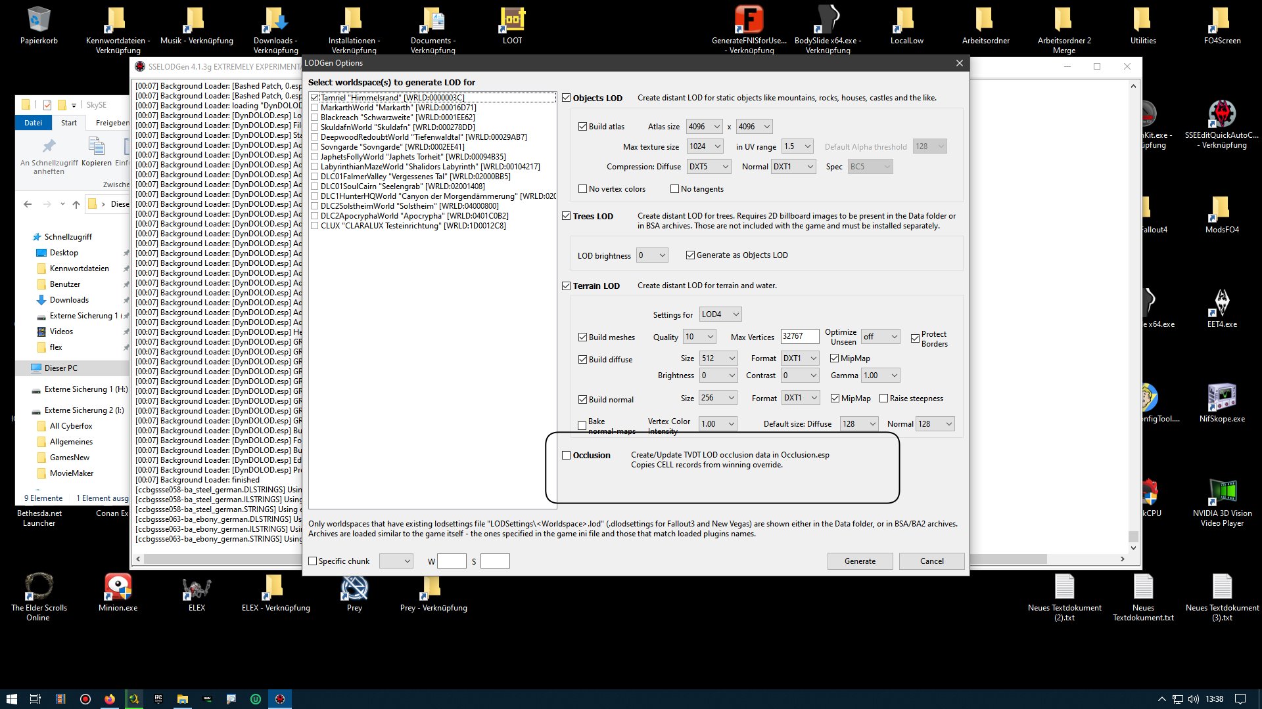Expand the Settings for LOD4 dropdown
The width and height of the screenshot is (1262, 709).
click(x=720, y=314)
